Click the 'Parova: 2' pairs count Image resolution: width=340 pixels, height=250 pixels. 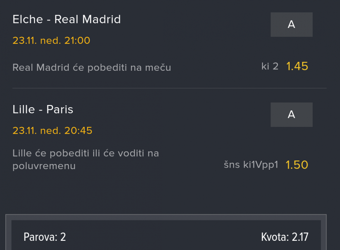(x=45, y=237)
